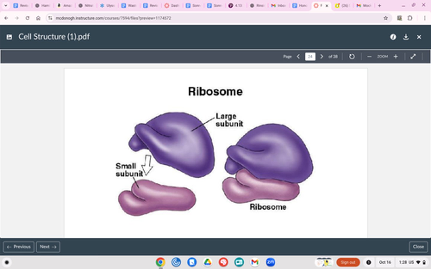Open Gmail from the shelf
The image size is (431, 269).
pos(255,262)
